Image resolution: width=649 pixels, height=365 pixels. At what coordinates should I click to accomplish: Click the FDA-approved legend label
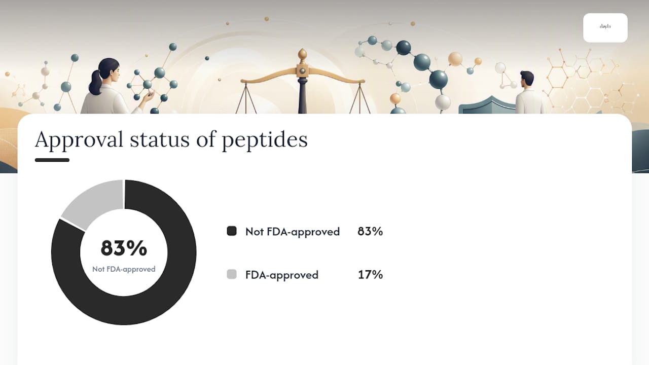click(x=282, y=275)
